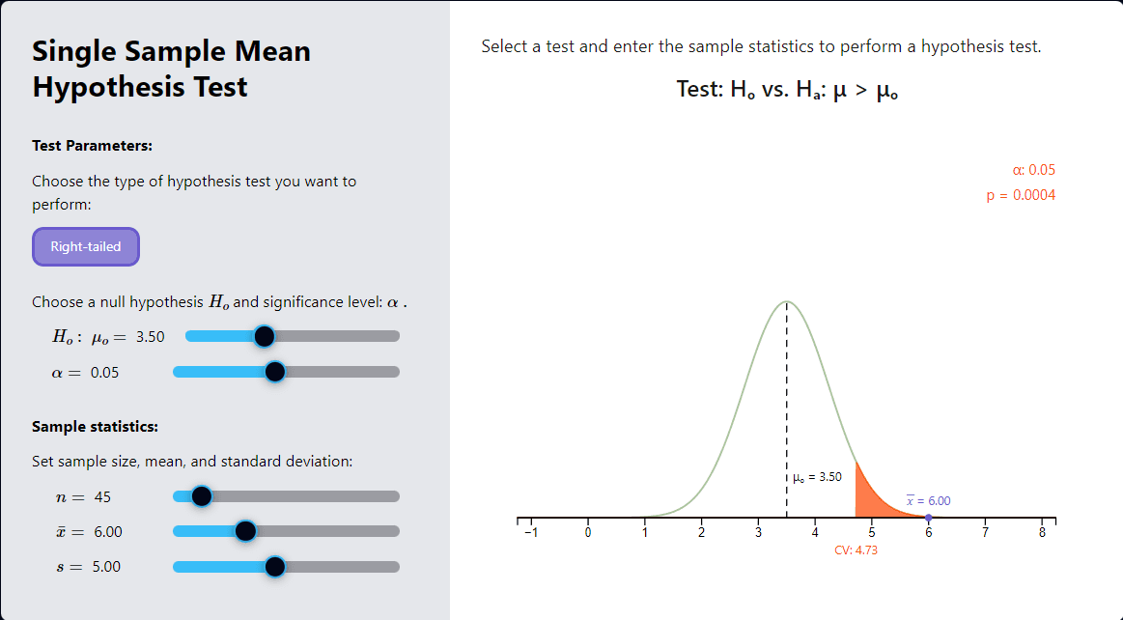This screenshot has width=1123, height=620.
Task: Click the Test: Ho vs. Ha heading
Action: click(787, 91)
